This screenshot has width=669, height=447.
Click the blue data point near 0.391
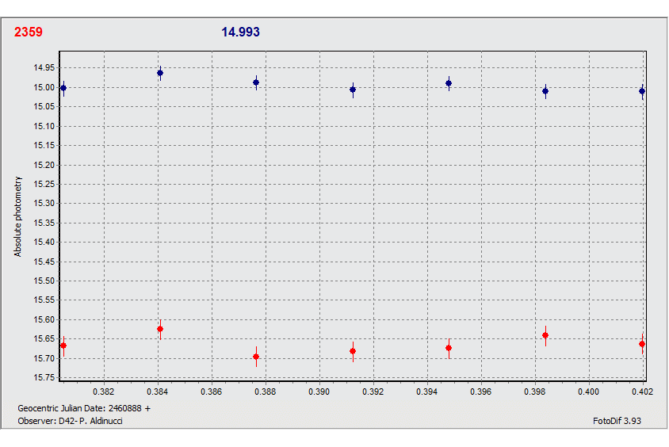coord(353,90)
